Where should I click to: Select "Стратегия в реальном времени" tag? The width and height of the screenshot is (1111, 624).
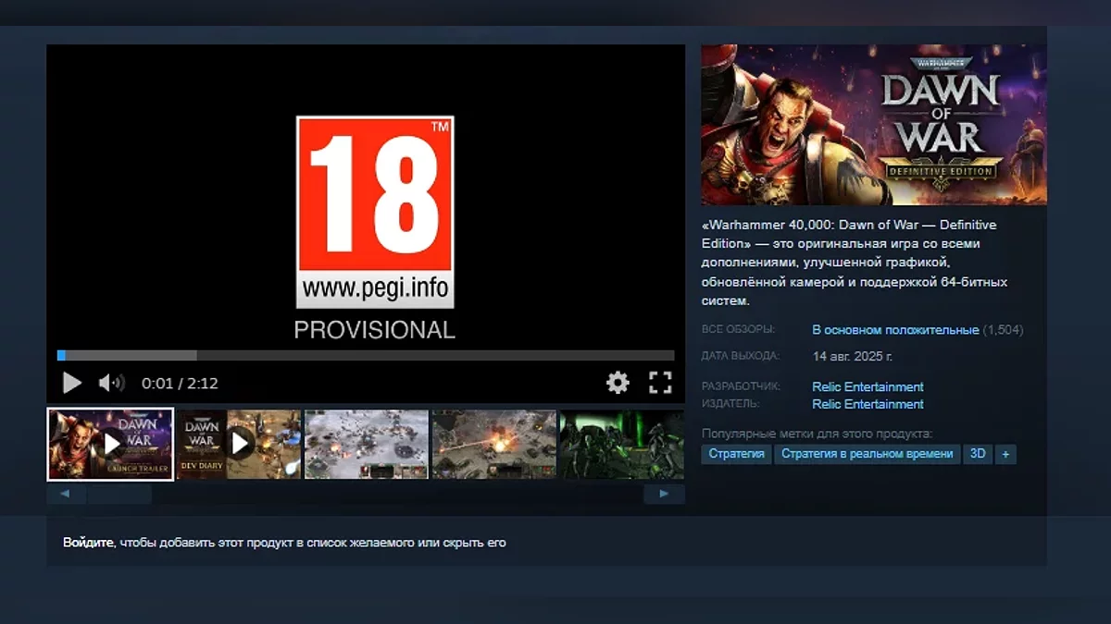point(867,454)
